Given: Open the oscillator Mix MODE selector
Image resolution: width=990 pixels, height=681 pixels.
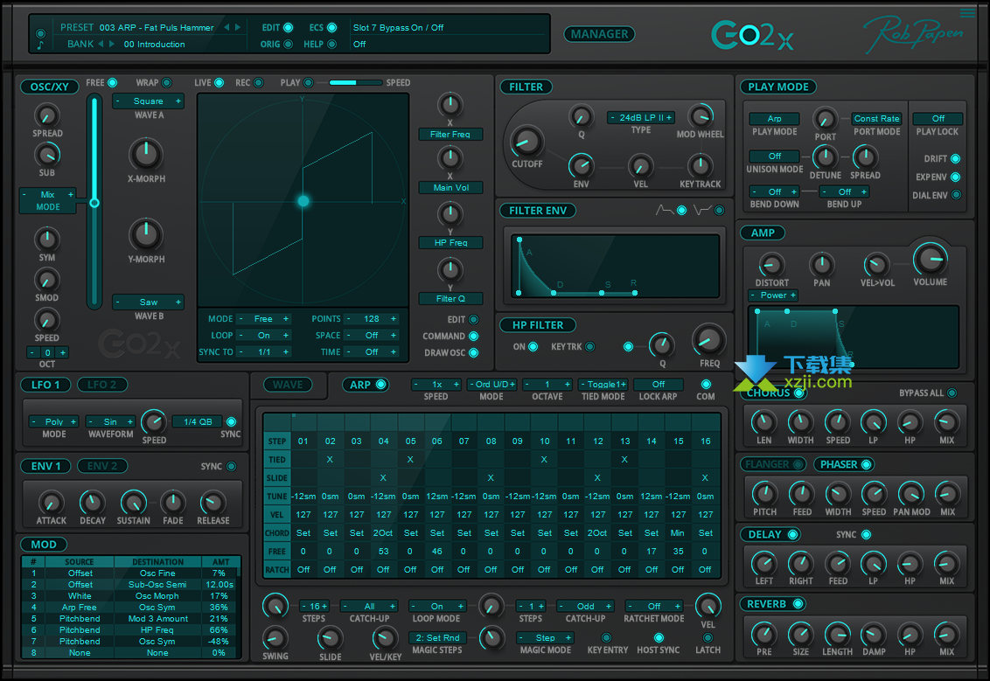Looking at the screenshot, I should click(47, 194).
